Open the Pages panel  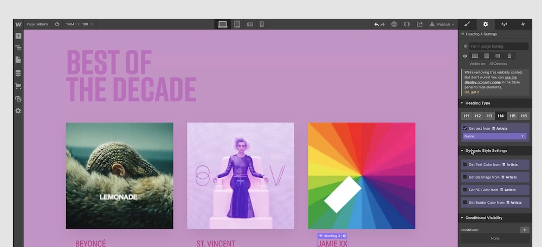tap(18, 59)
